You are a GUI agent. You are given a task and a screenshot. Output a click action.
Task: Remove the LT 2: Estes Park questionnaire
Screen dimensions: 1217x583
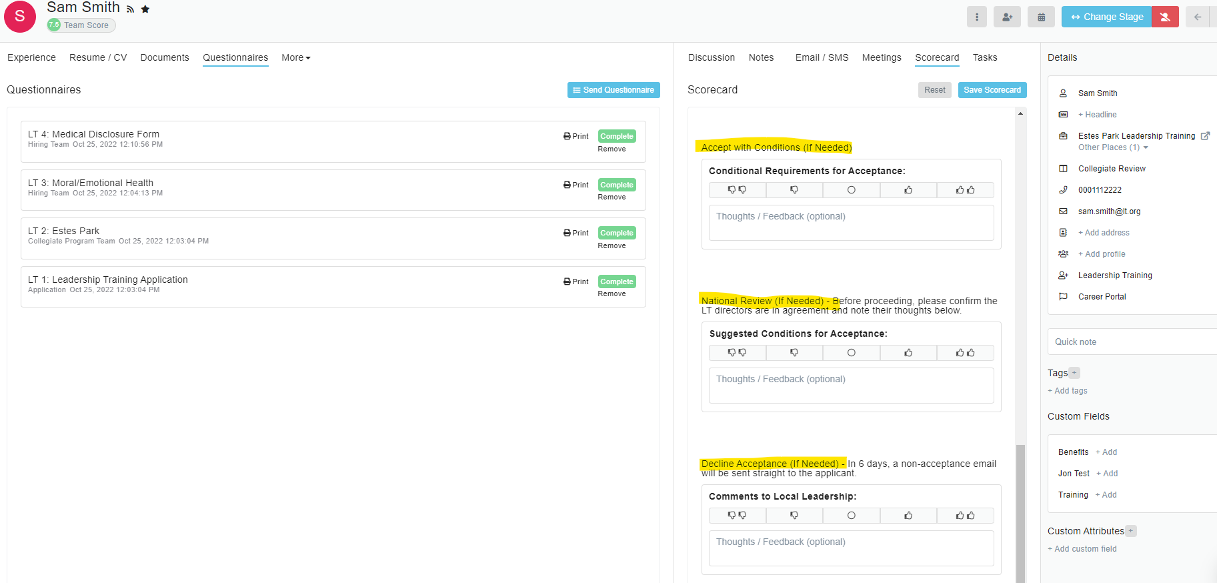pyautogui.click(x=612, y=245)
